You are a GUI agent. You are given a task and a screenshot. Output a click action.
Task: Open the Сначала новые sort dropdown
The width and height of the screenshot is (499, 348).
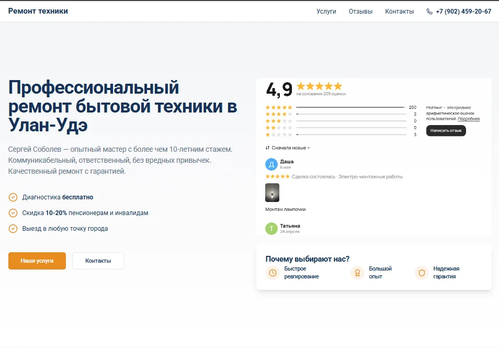(288, 148)
